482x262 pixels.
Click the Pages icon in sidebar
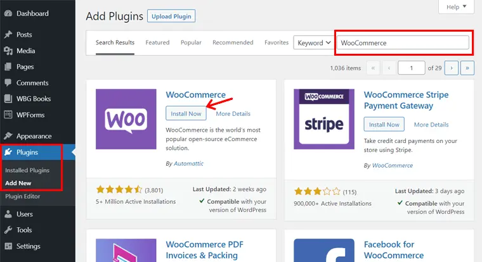click(8, 66)
